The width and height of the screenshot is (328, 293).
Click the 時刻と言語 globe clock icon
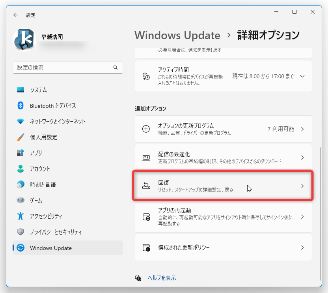[20, 185]
